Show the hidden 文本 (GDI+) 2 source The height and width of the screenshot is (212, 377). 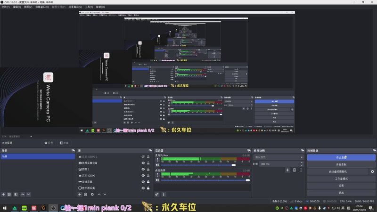143,157
